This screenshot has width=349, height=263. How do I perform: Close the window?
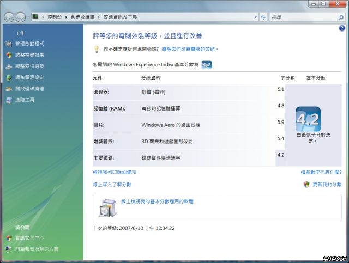coord(338,4)
